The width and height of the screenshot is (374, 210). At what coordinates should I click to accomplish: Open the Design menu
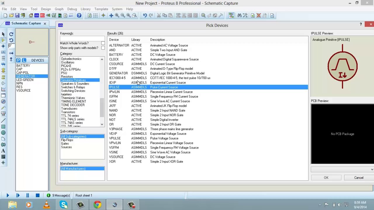pyautogui.click(x=46, y=9)
